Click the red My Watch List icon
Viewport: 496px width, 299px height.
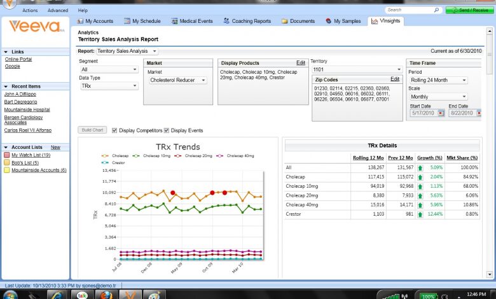click(6, 155)
